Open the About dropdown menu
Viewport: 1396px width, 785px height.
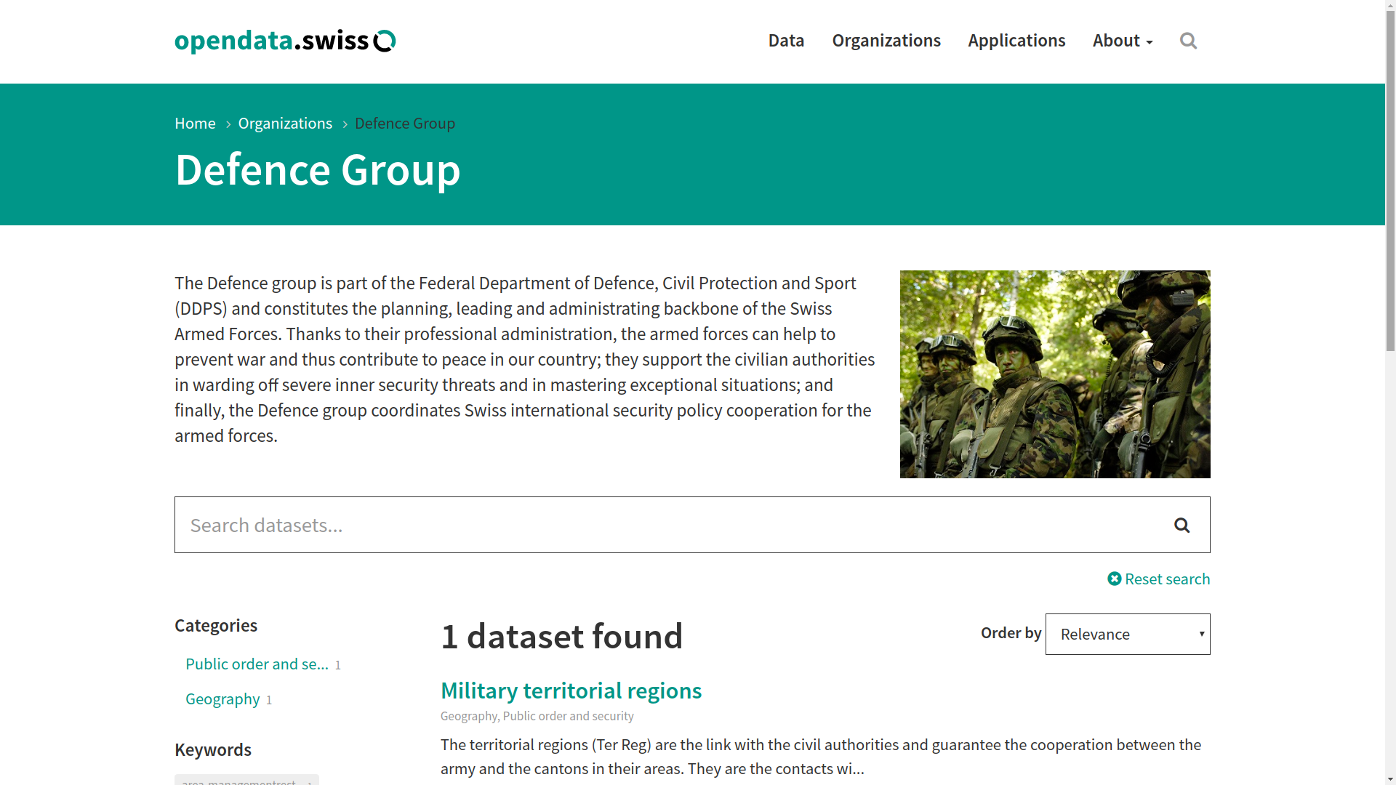(x=1122, y=41)
